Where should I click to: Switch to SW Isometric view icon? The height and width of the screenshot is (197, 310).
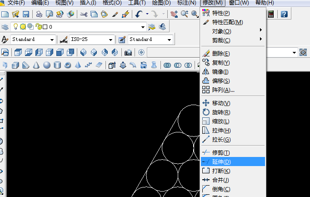point(84,52)
